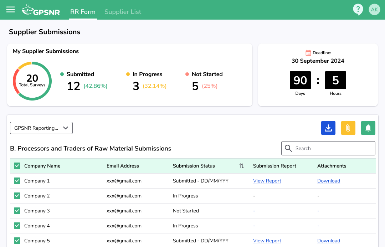Click the search magnifier icon
385x247 pixels.
coord(288,148)
